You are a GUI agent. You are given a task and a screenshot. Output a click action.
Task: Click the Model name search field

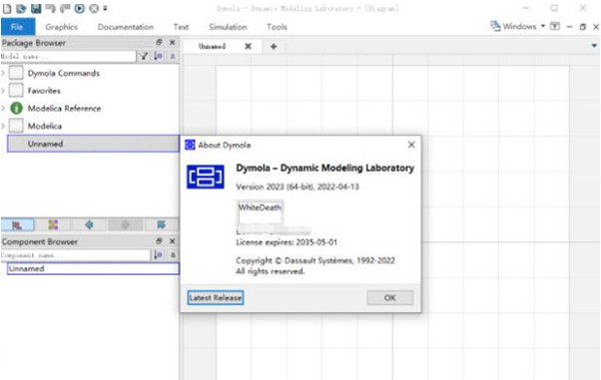[x=68, y=56]
